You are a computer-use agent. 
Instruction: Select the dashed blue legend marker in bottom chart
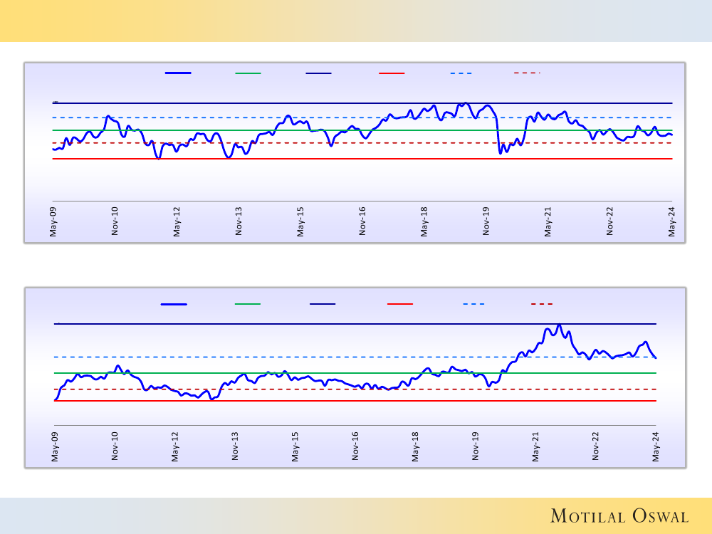[x=473, y=304]
